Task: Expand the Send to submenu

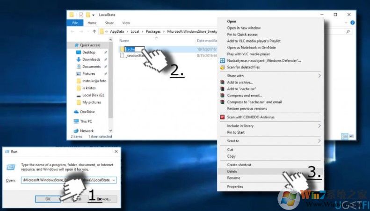Action: [x=270, y=141]
